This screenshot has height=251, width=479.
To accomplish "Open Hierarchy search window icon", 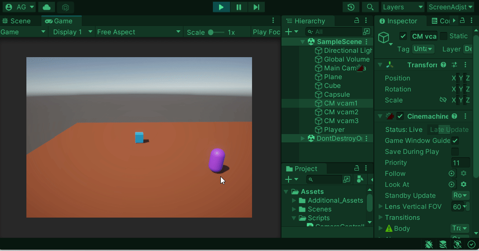I will point(366,32).
